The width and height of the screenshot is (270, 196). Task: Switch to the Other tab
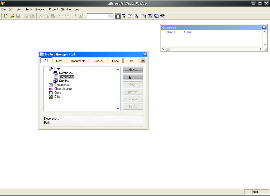(x=131, y=61)
